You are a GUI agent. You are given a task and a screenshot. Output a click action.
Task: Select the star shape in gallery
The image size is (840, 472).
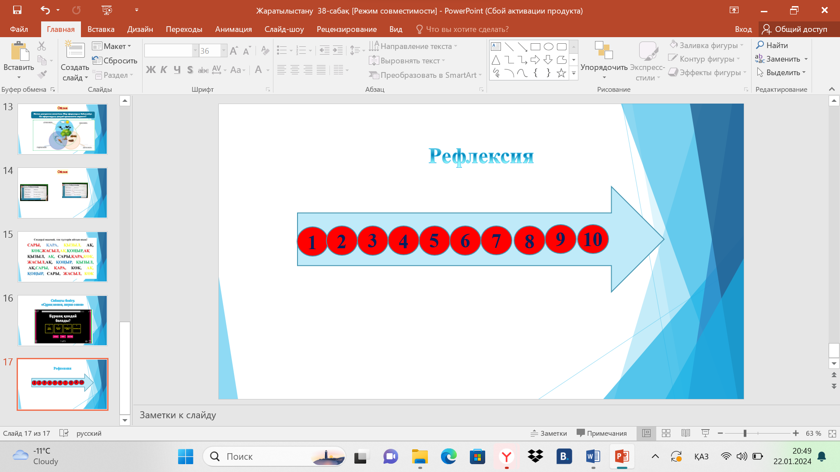[561, 73]
